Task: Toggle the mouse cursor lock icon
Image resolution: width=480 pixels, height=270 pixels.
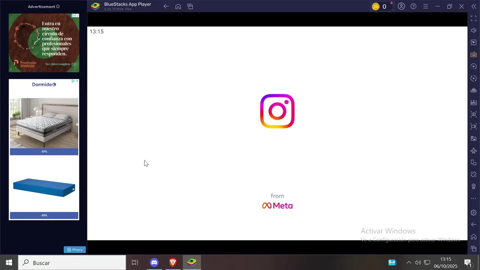Action: (x=474, y=42)
